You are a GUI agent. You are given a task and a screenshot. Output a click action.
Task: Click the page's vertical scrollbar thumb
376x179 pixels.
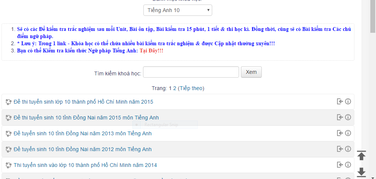(373, 16)
